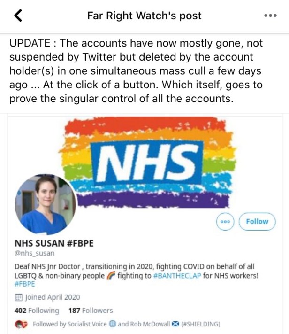Tap the #FBPE hashtag in the bio
Image resolution: width=289 pixels, height=334 pixels.
pos(23,284)
